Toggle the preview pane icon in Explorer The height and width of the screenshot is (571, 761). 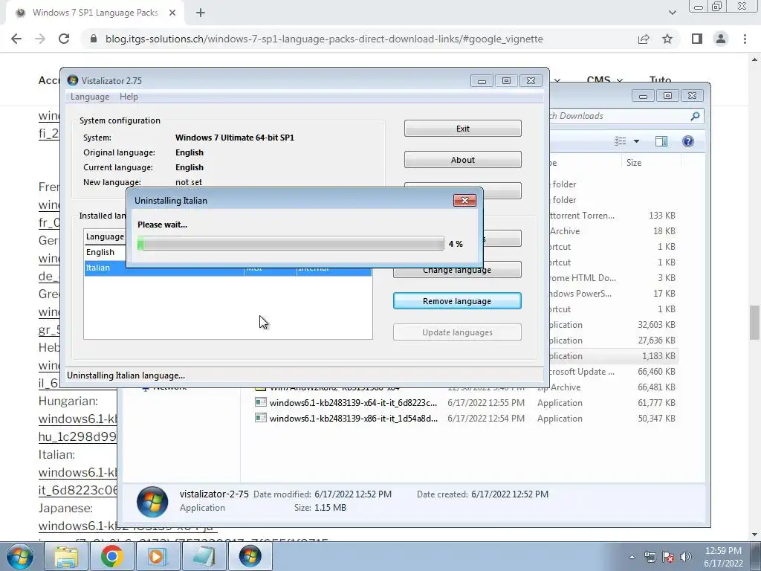pyautogui.click(x=661, y=141)
